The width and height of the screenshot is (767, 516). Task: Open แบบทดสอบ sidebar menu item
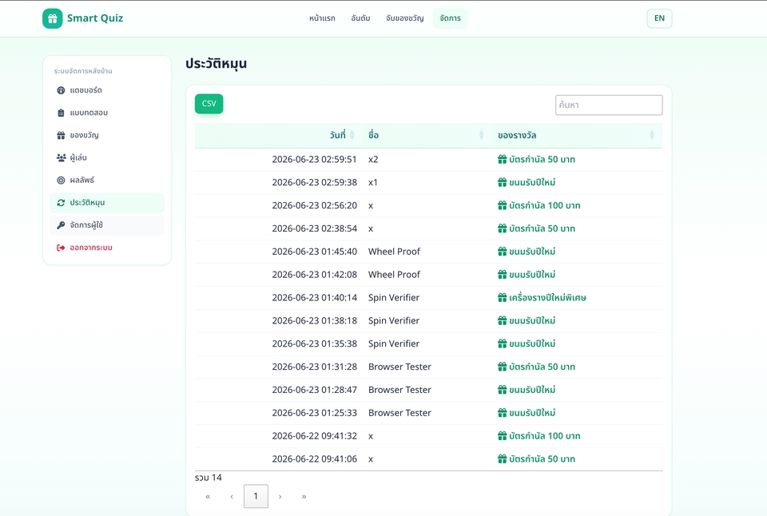click(x=107, y=113)
